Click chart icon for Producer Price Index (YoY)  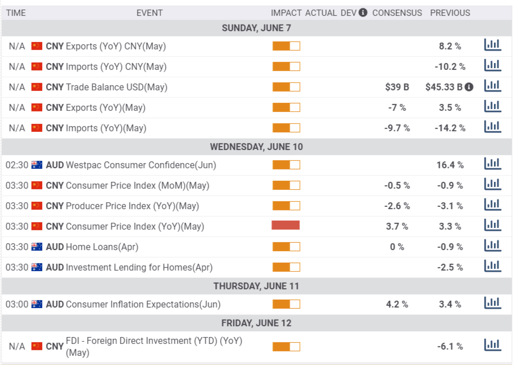click(x=492, y=205)
